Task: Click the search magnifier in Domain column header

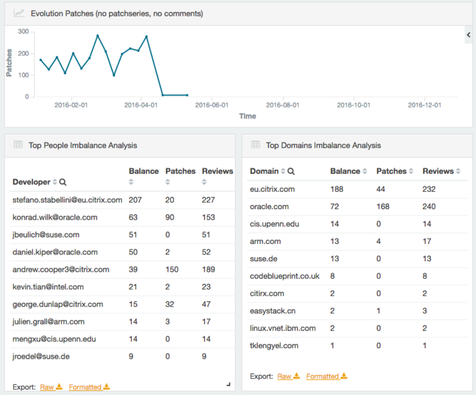Action: click(291, 171)
